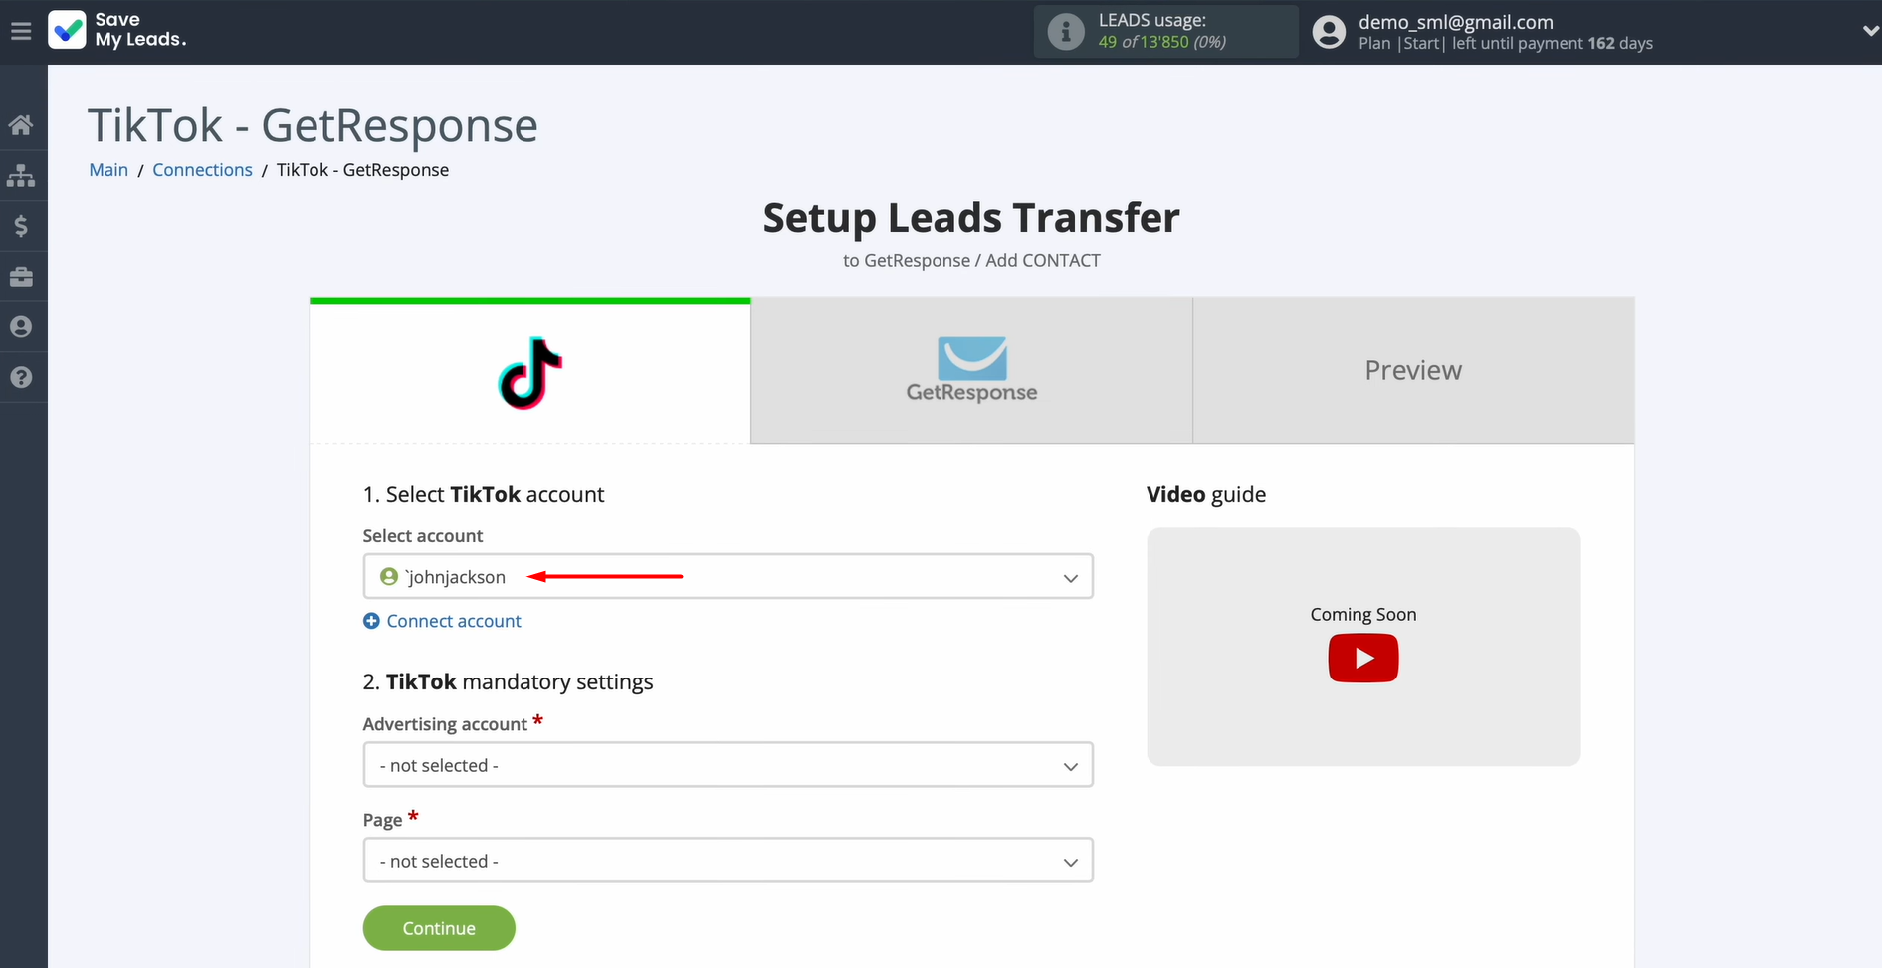
Task: Expand the account chevron at top right
Action: (1869, 30)
